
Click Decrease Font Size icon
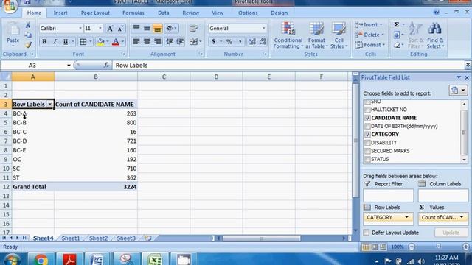click(x=120, y=29)
